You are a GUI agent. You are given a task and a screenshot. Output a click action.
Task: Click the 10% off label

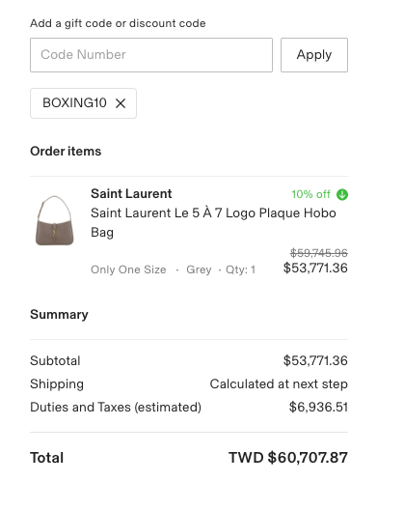310,194
